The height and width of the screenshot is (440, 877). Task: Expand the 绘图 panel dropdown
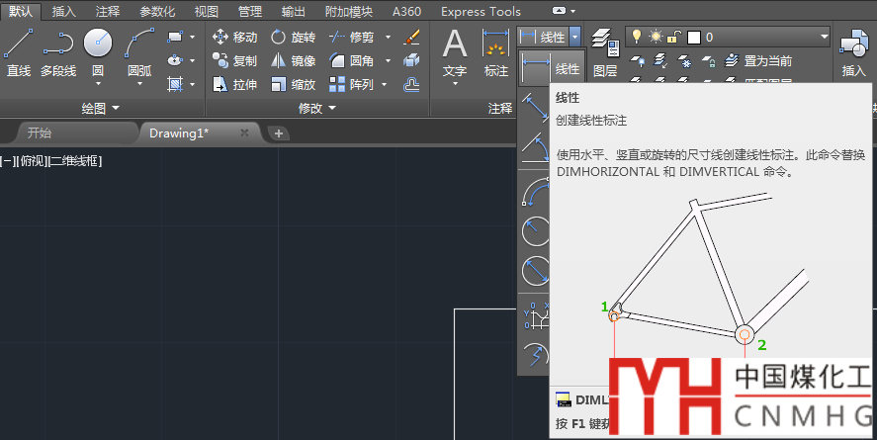pos(100,107)
